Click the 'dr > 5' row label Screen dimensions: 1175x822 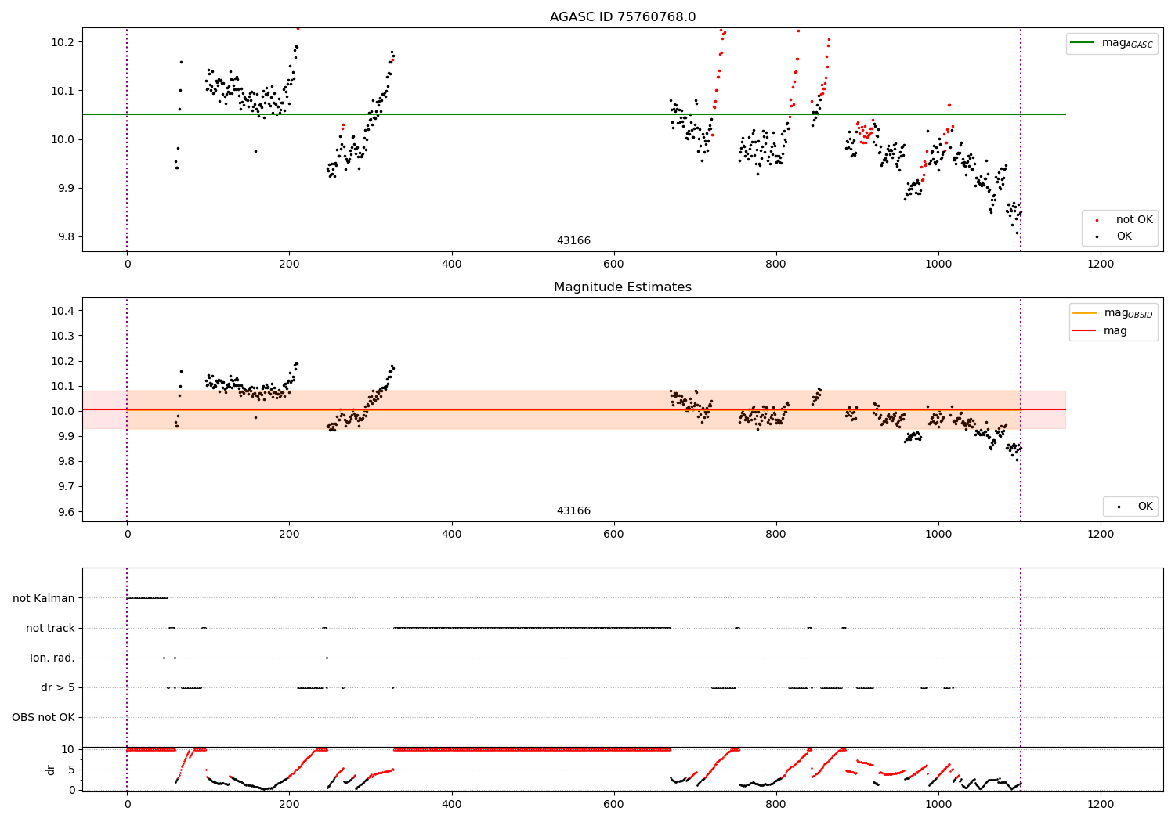[58, 688]
